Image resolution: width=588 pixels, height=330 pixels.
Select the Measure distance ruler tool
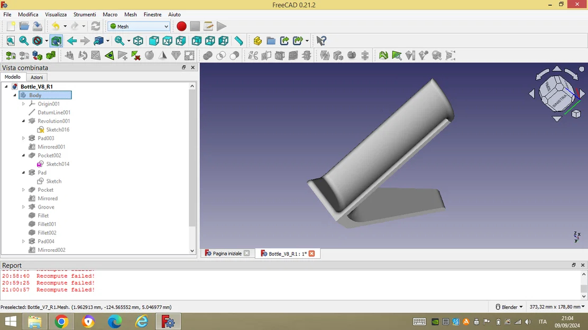238,41
